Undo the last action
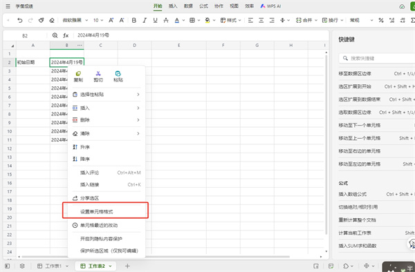Image resolution: width=415 pixels, height=272 pixels. tap(19, 20)
